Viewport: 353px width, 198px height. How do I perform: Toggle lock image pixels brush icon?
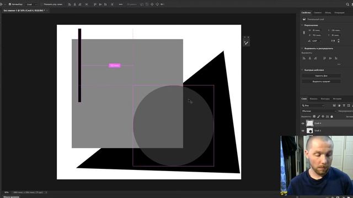point(319,117)
